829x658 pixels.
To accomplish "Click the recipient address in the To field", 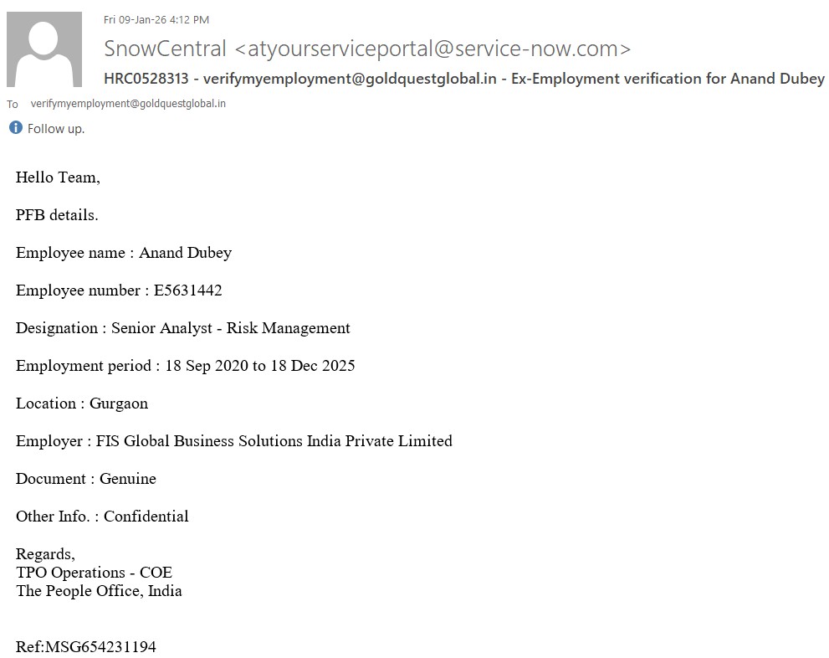I will coord(128,104).
